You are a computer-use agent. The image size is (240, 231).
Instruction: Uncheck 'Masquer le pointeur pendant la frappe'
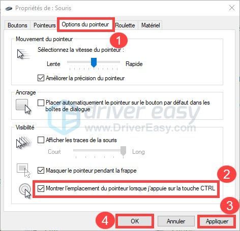[41, 171]
